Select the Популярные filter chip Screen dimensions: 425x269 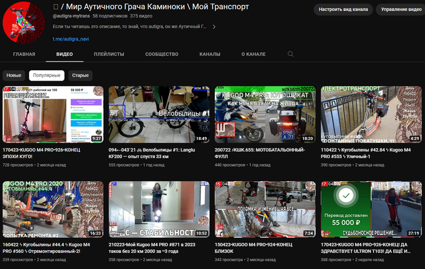(x=46, y=76)
